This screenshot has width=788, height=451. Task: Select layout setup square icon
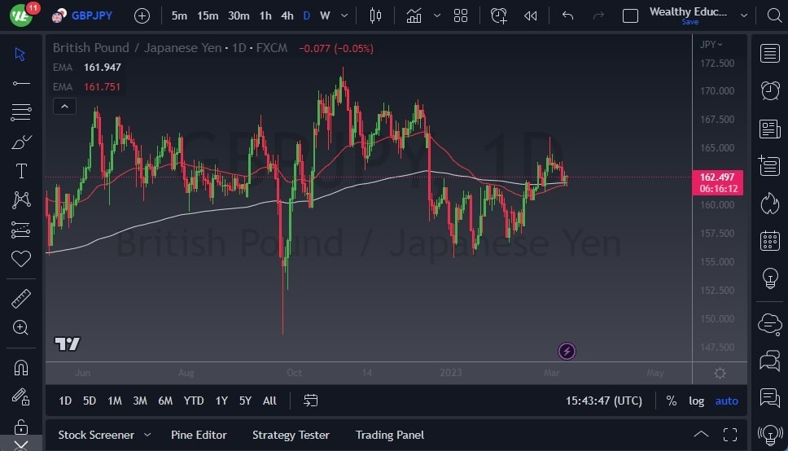tap(630, 16)
